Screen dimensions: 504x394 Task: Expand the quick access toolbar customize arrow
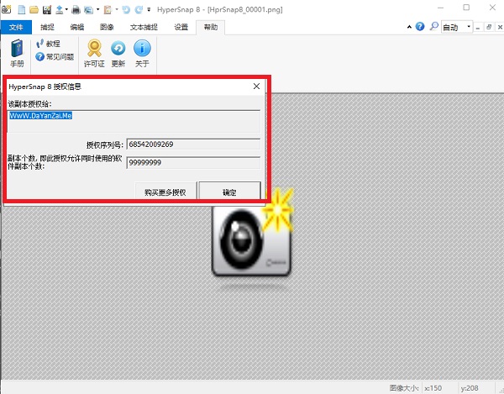click(x=149, y=9)
